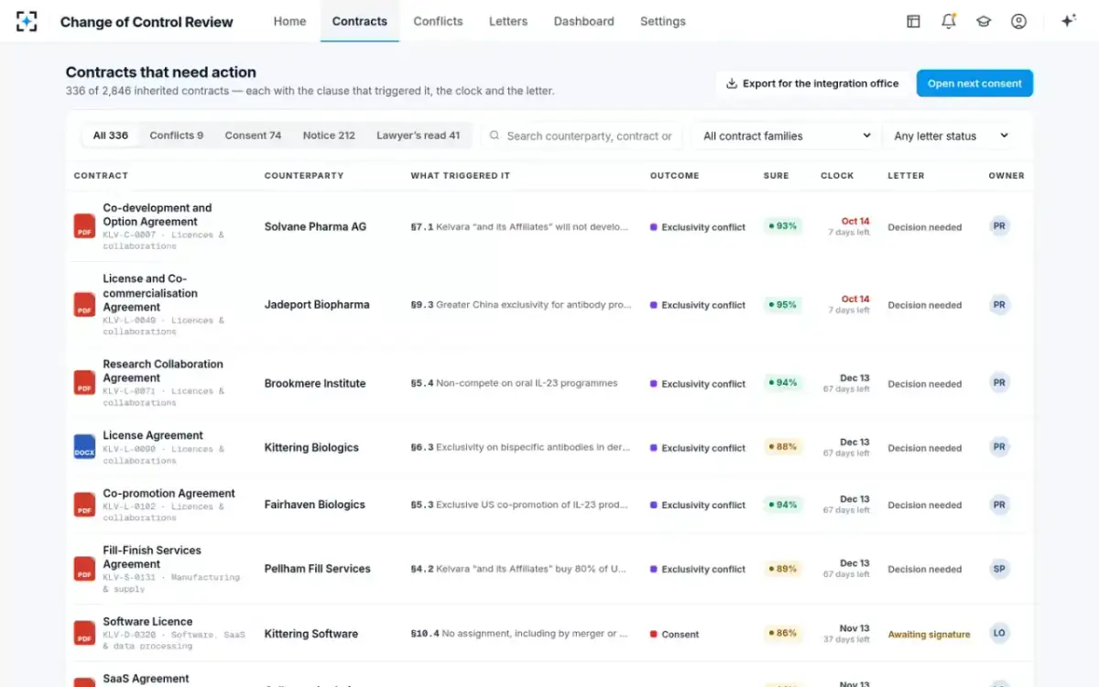Click the PDF icon for Co-development and Option Agreement

point(84,226)
